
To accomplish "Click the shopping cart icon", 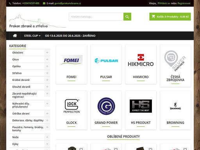I will 154,16.
